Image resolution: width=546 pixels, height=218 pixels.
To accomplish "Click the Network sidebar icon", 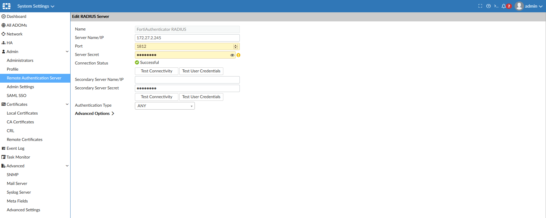I will pos(4,34).
